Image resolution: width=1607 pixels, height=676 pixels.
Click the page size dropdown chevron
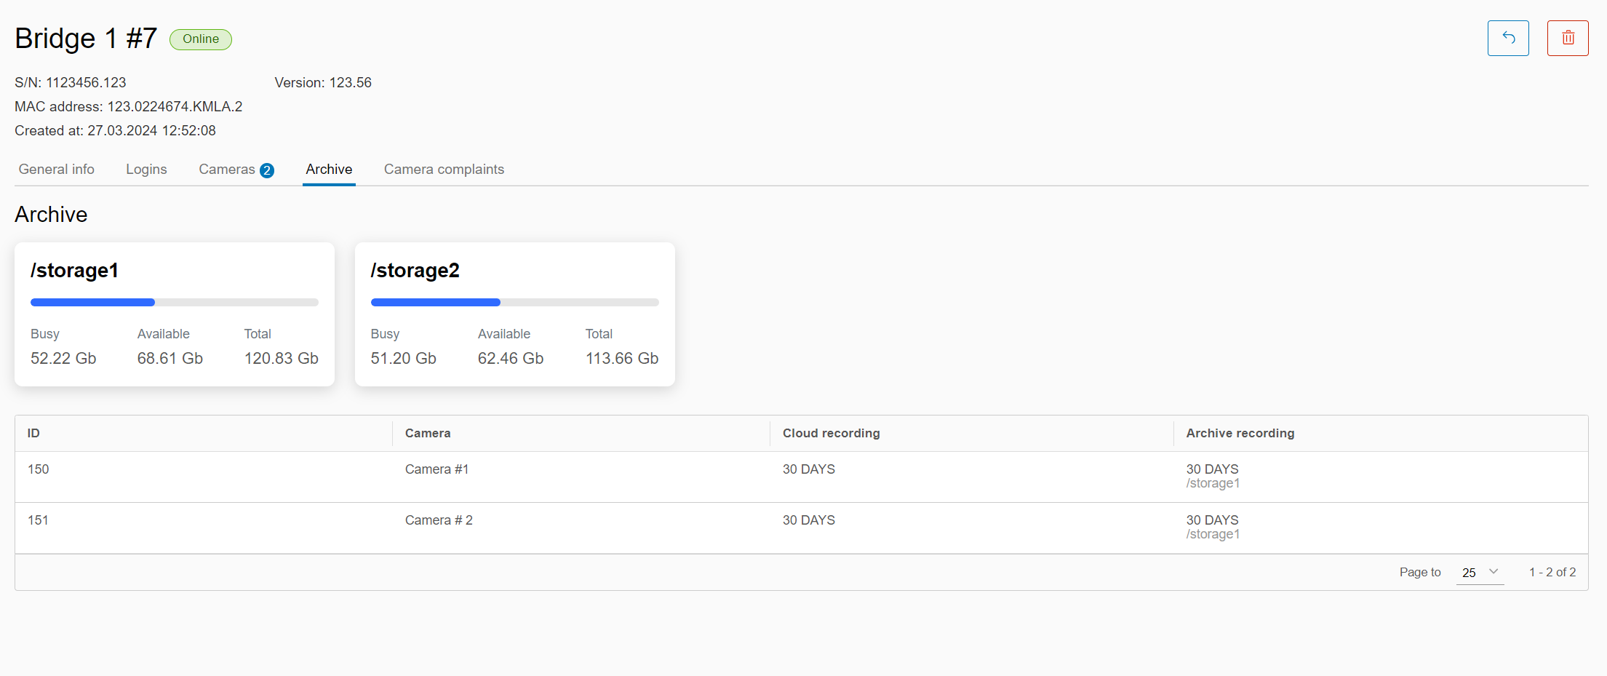(x=1494, y=572)
